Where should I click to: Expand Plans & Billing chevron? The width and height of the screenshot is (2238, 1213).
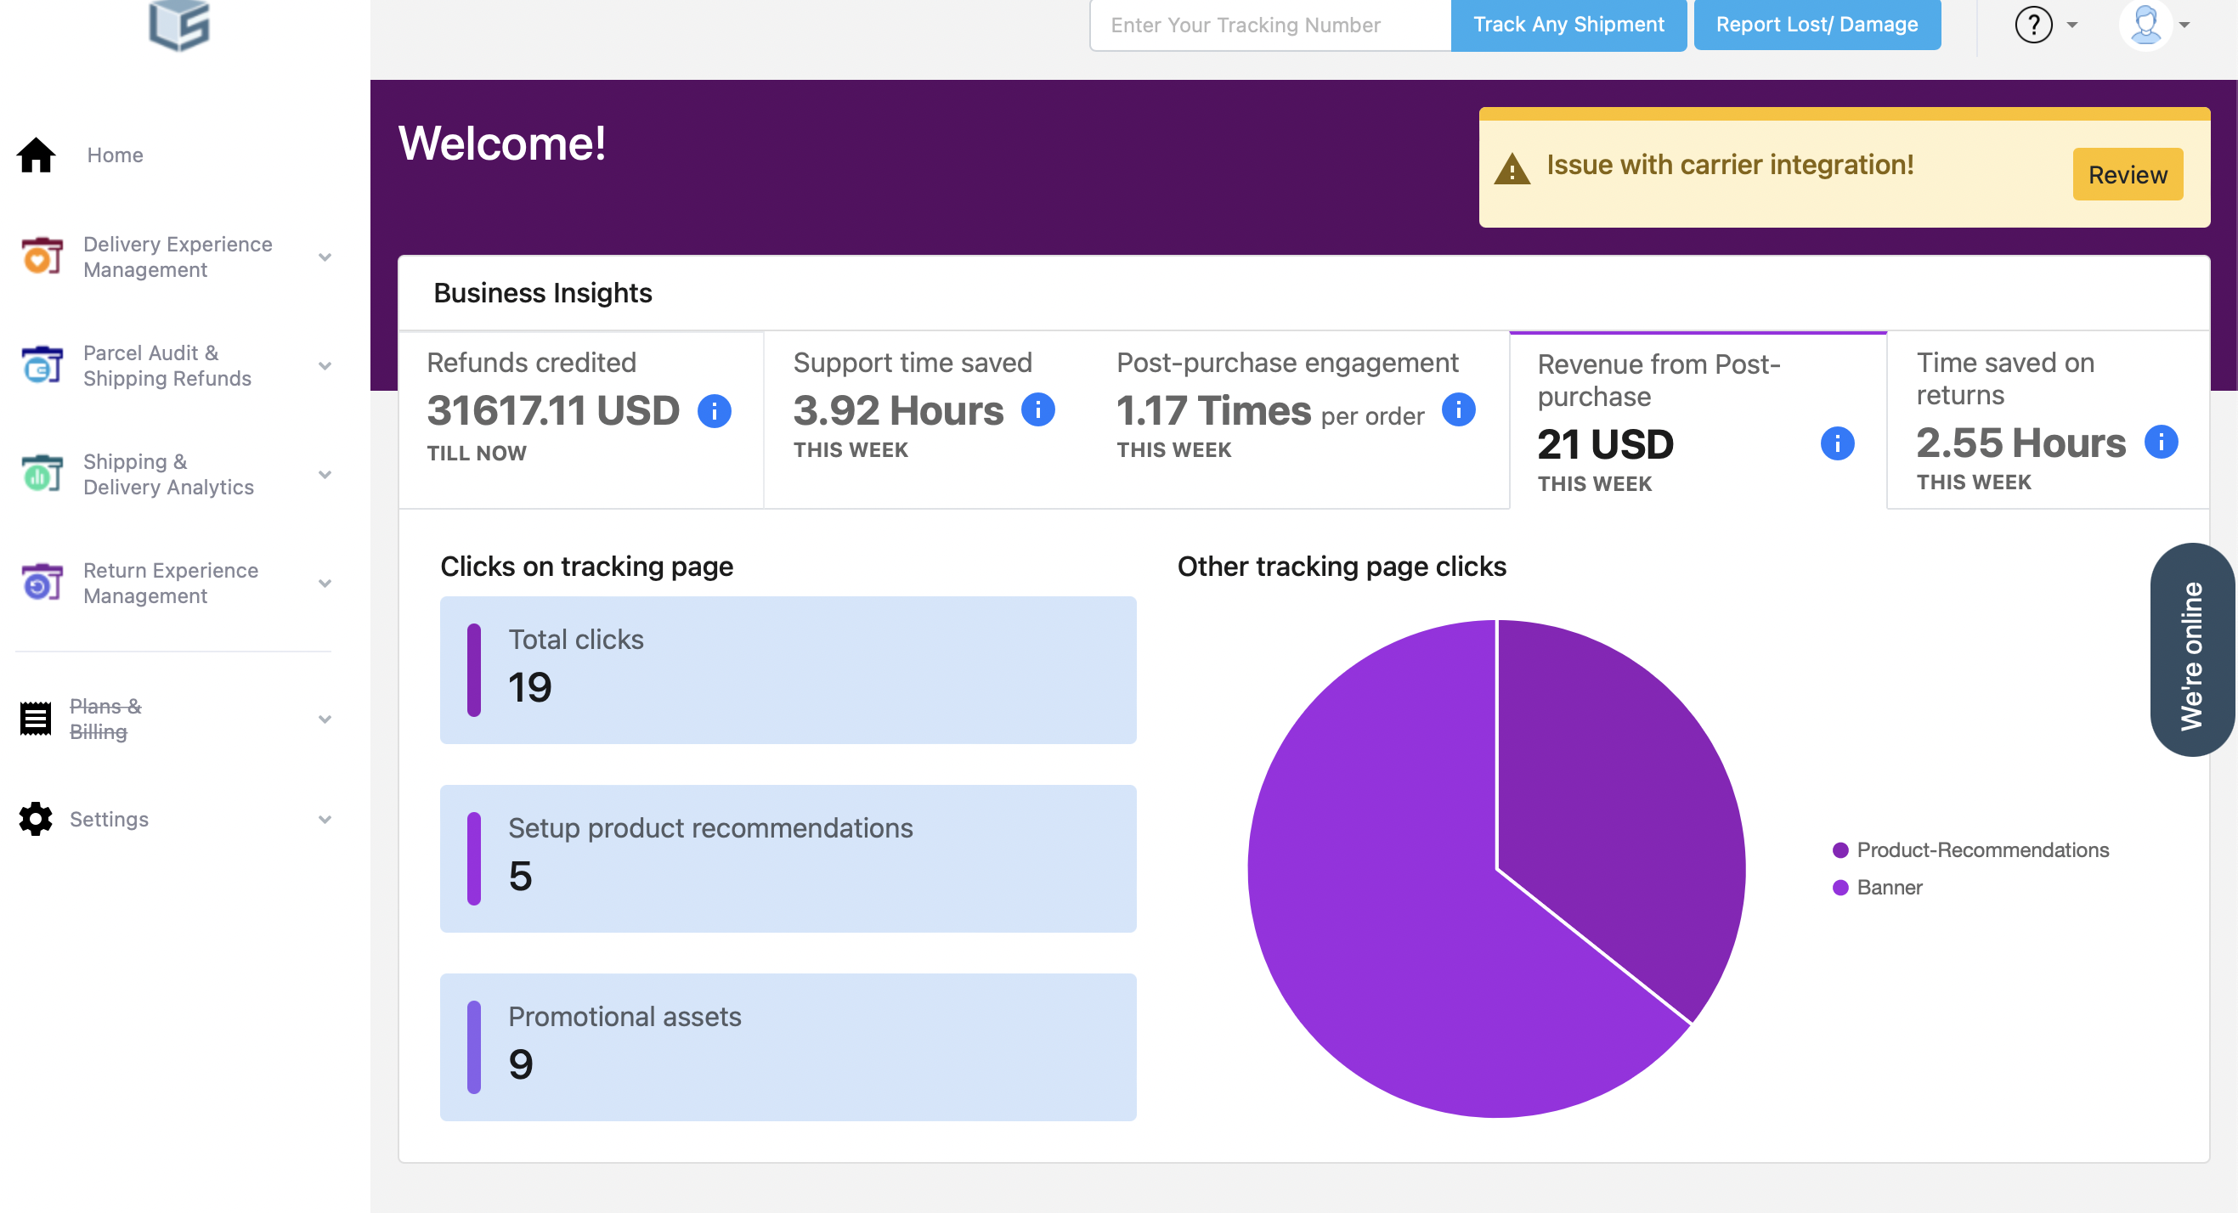pyautogui.click(x=325, y=719)
